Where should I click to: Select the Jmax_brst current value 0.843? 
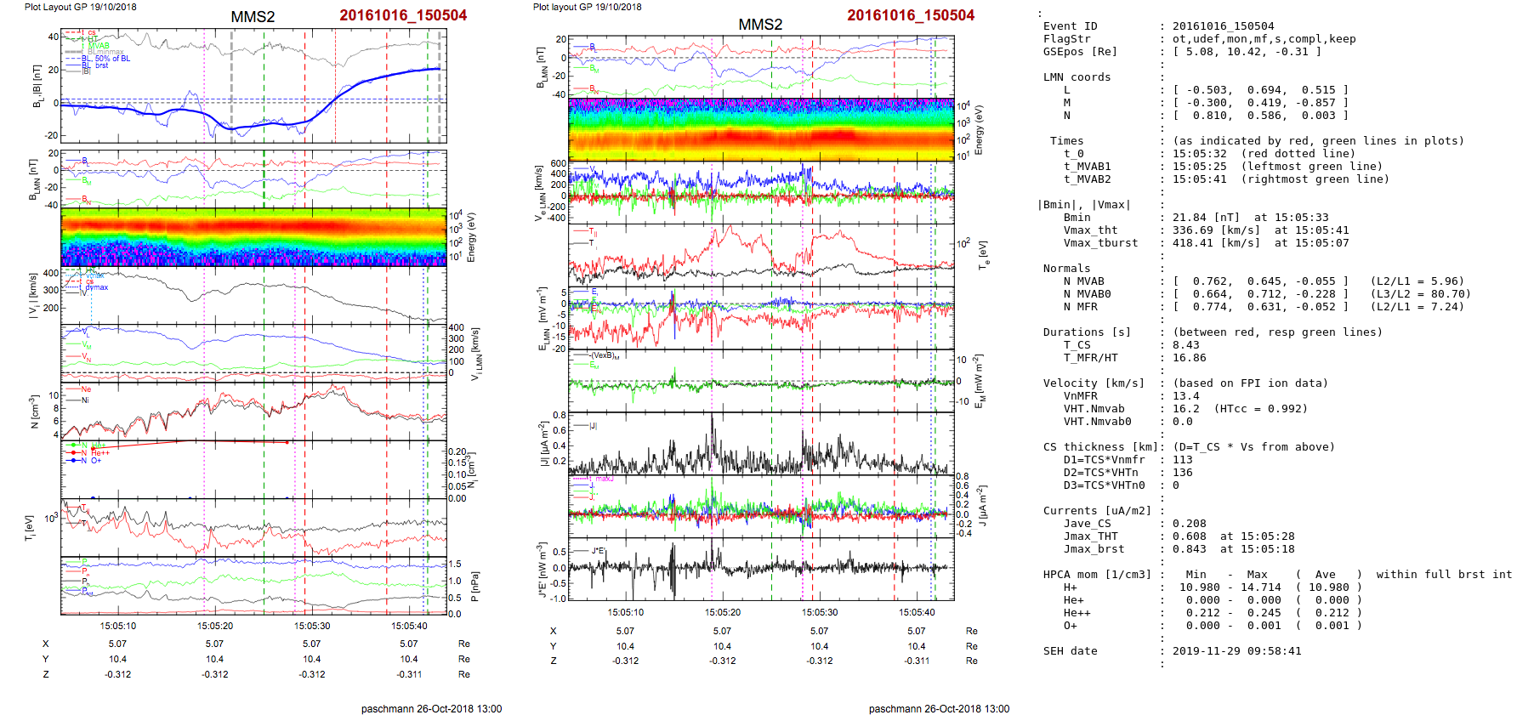[x=1189, y=549]
